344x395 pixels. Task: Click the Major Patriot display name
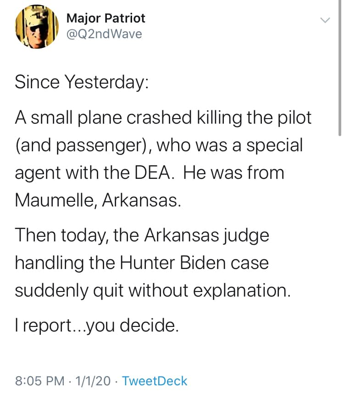(106, 18)
